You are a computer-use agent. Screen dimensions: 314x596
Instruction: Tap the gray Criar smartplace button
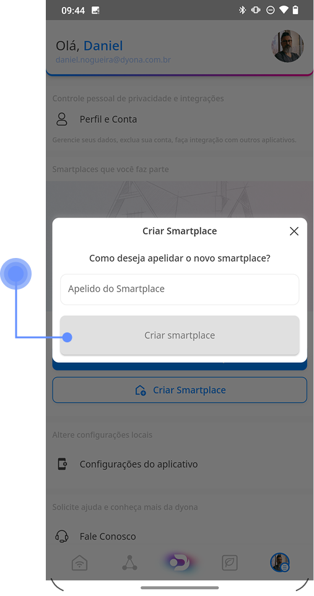tap(180, 336)
